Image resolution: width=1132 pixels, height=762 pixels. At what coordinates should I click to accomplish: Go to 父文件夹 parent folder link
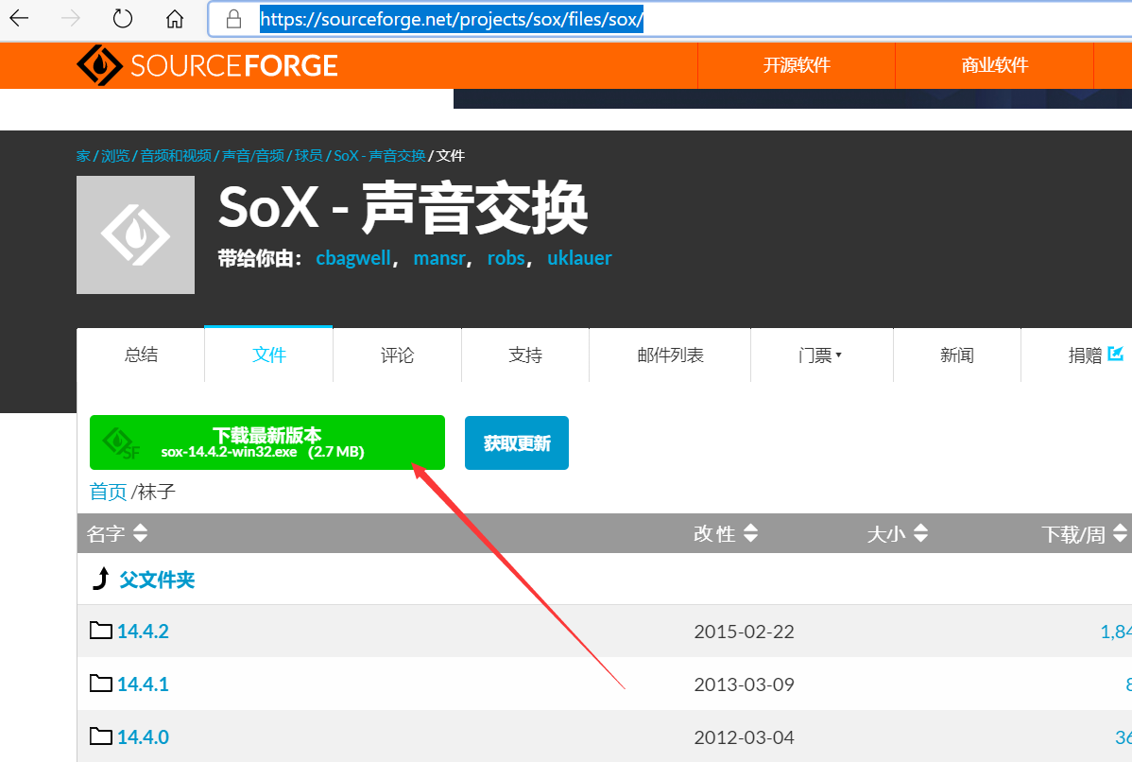pos(157,580)
